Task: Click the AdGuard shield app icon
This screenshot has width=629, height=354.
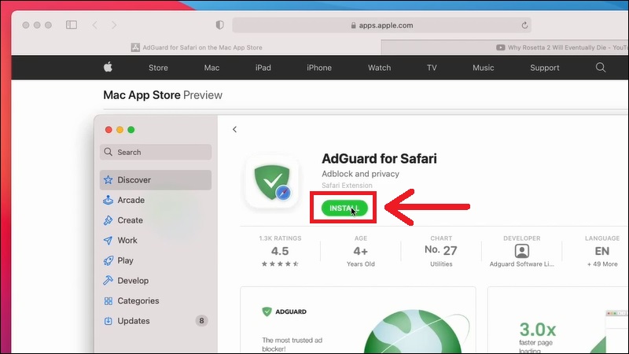Action: pyautogui.click(x=272, y=182)
